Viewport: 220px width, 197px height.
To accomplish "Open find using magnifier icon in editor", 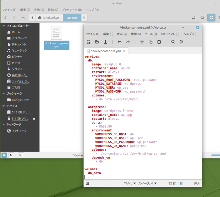I will click(x=173, y=42).
